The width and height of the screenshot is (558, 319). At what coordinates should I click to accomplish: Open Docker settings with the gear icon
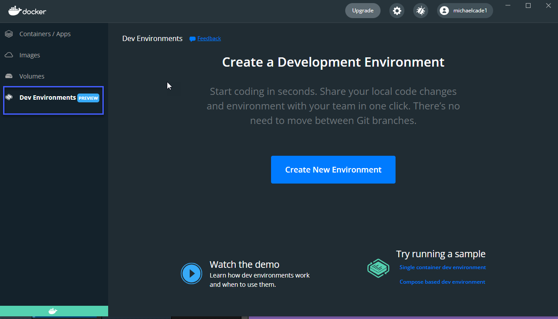point(396,10)
